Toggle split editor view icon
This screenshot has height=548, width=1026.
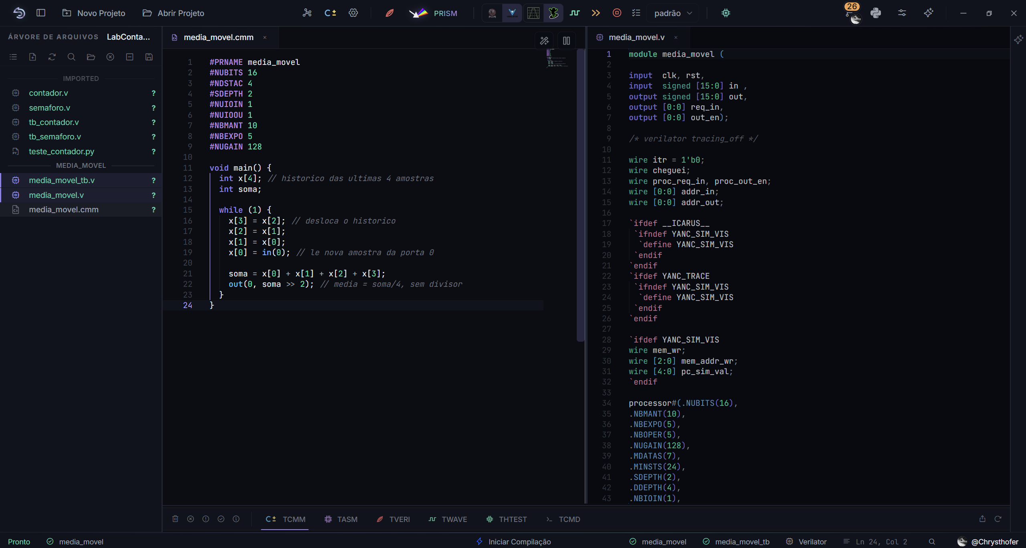pyautogui.click(x=566, y=40)
